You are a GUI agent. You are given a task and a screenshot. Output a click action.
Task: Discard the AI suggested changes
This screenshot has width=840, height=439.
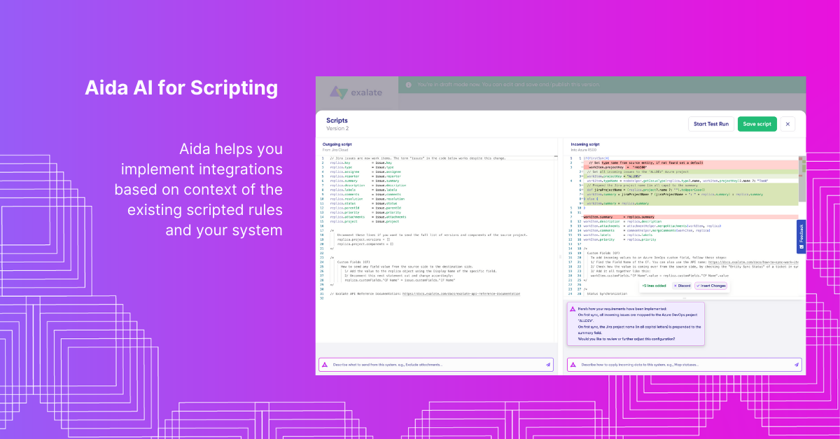(682, 286)
